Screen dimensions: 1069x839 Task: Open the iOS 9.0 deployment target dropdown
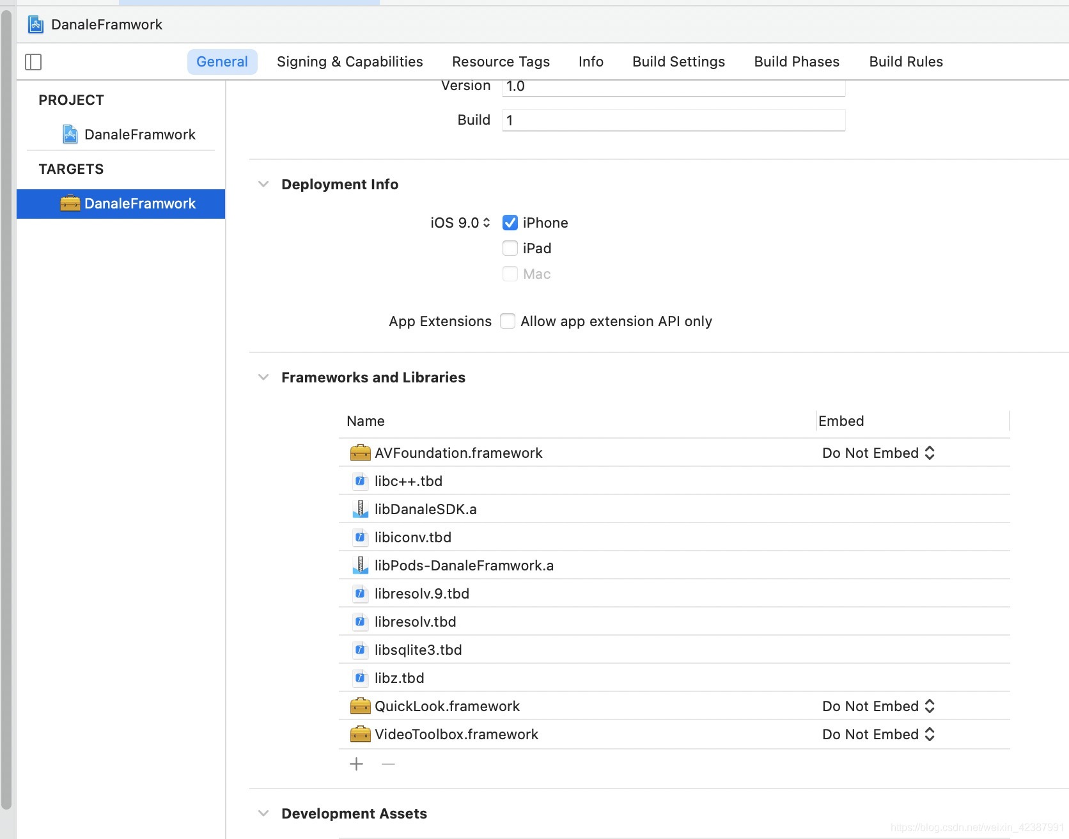[460, 223]
